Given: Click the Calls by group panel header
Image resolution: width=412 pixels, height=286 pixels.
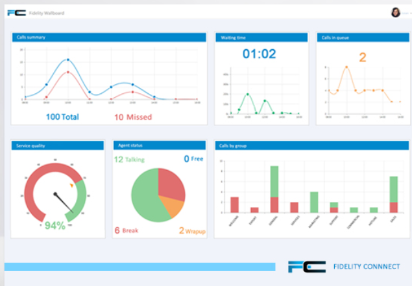Looking at the screenshot, I should pos(311,146).
